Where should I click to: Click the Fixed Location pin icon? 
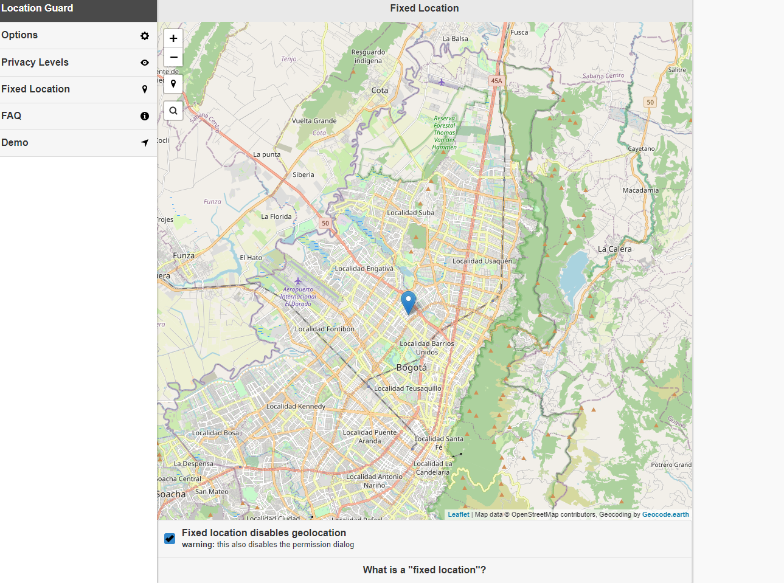[145, 89]
